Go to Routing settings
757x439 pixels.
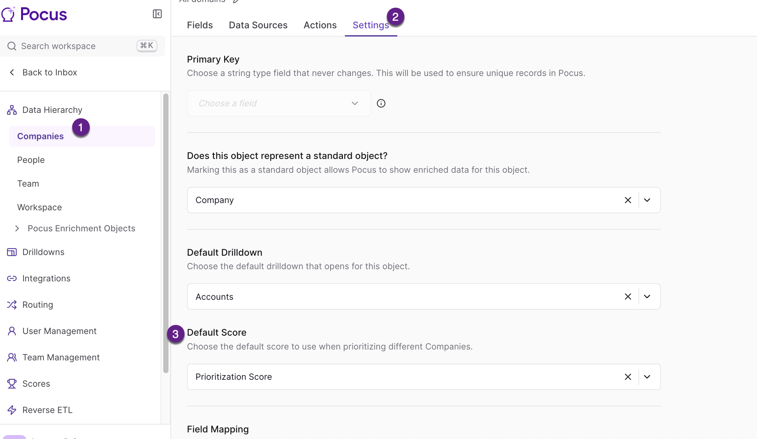point(38,305)
